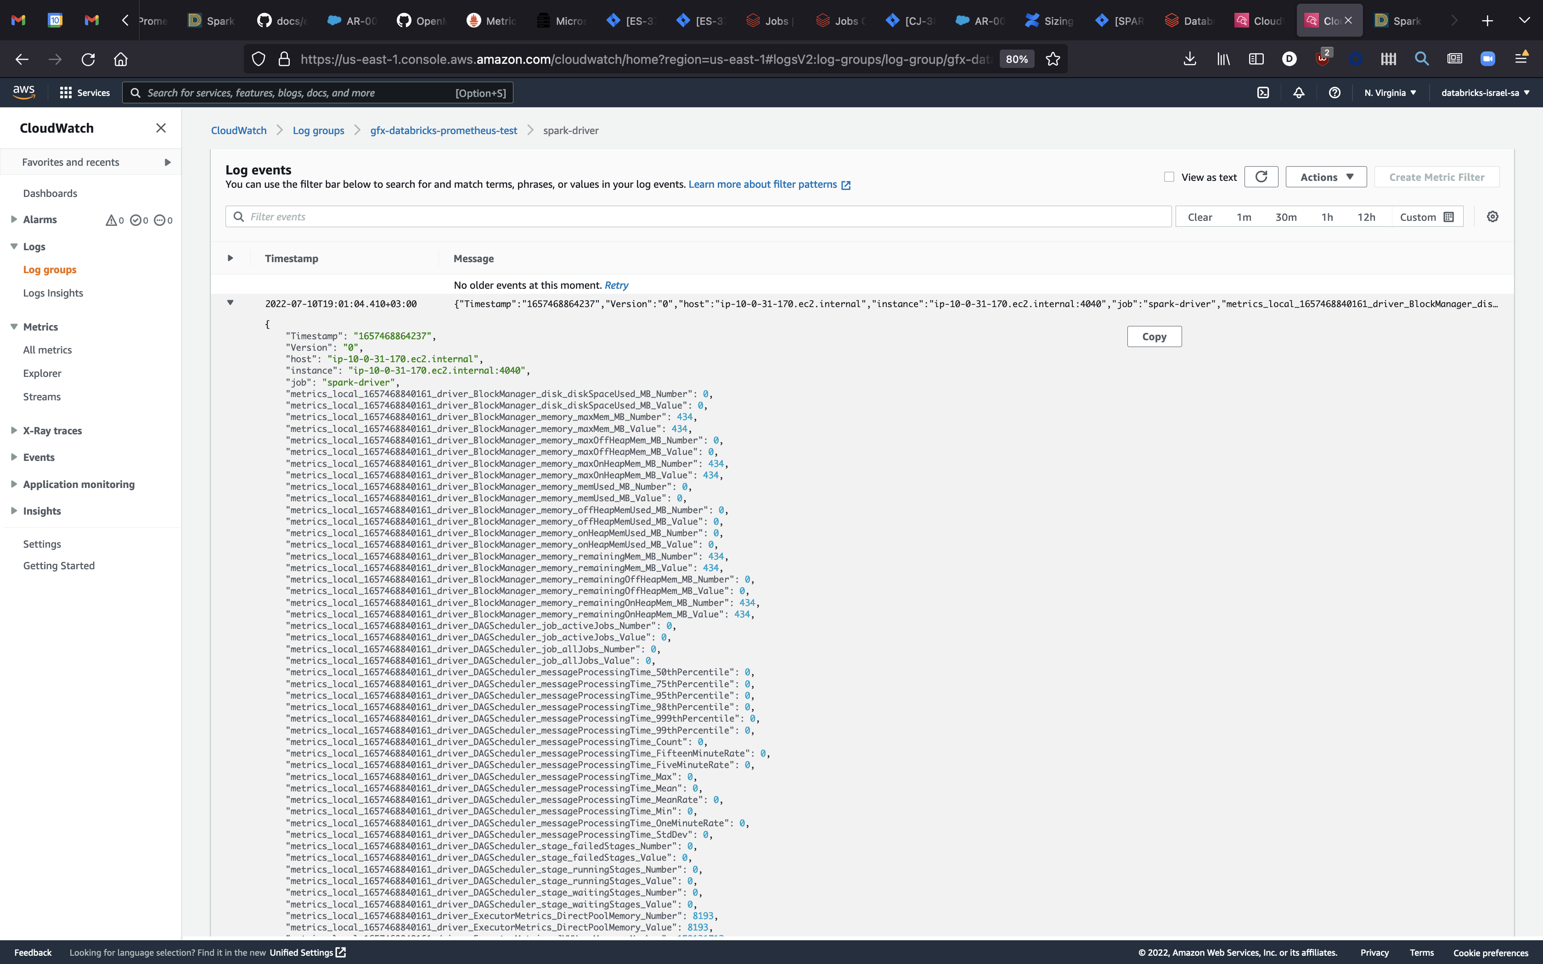1543x964 pixels.
Task: Click the log events refresh button
Action: point(1261,177)
